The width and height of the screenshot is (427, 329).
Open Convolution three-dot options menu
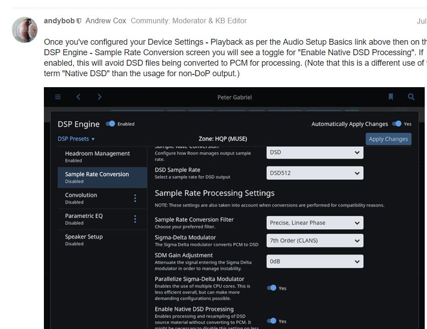135,198
